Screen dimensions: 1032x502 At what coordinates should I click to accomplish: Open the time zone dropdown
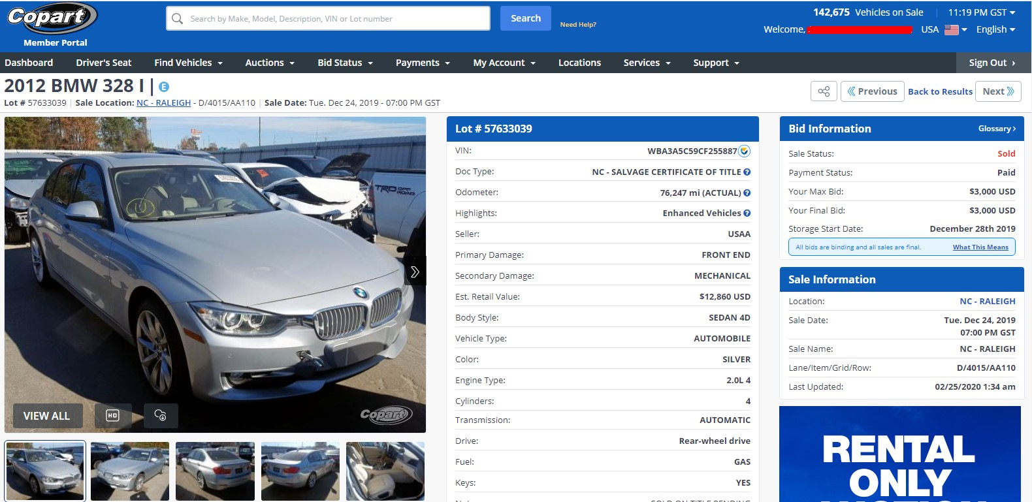pyautogui.click(x=982, y=12)
